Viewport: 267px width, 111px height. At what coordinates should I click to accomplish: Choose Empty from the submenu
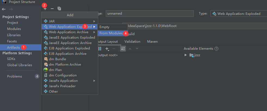[113, 27]
